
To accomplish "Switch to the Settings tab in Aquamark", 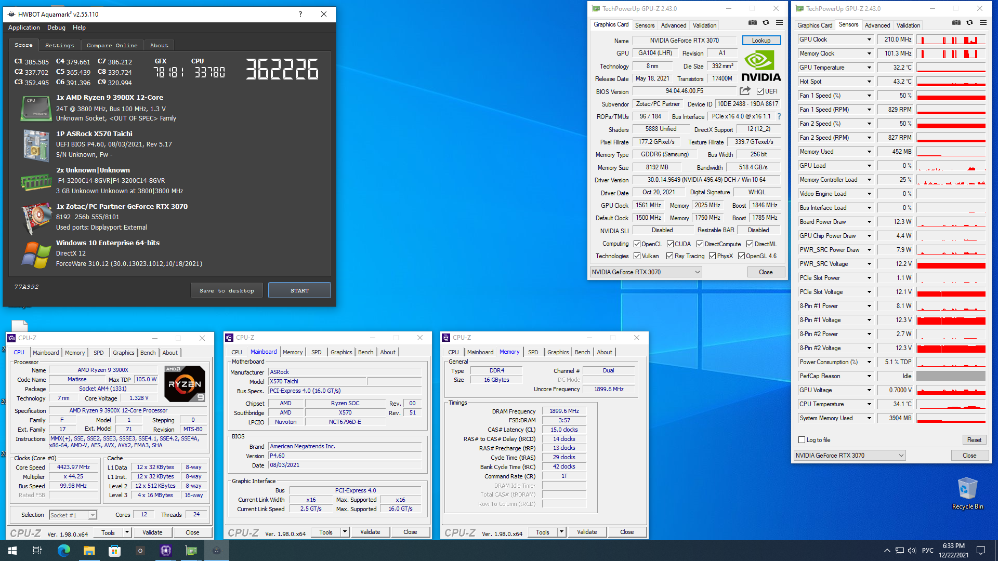I will 59,46.
